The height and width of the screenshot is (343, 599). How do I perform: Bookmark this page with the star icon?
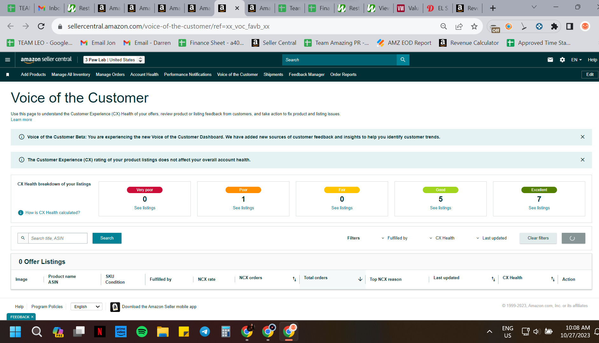(x=474, y=26)
